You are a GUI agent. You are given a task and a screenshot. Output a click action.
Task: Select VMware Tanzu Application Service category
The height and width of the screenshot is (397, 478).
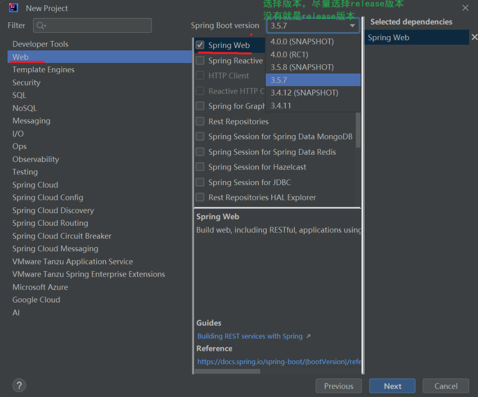(100, 261)
